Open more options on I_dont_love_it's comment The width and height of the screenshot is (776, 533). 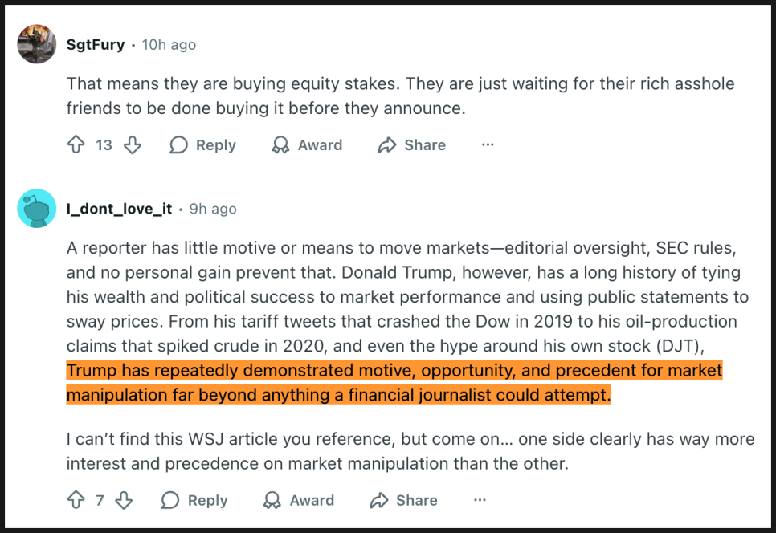(480, 501)
